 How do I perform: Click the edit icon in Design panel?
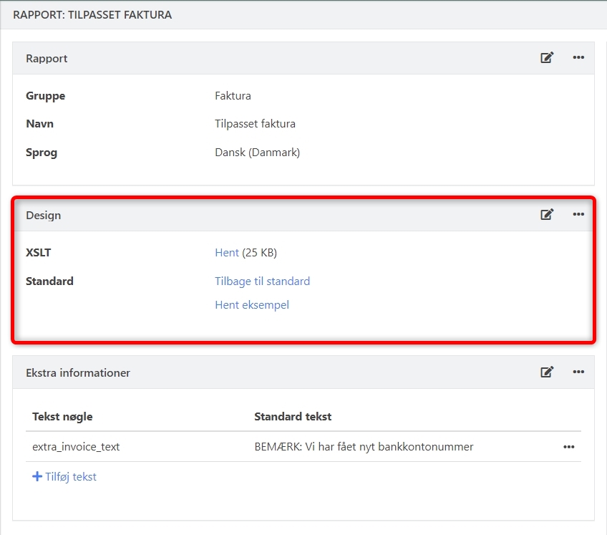coord(547,214)
